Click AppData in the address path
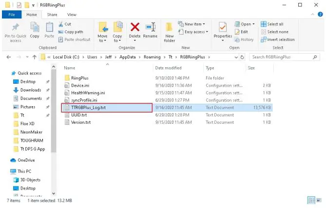 click(128, 57)
